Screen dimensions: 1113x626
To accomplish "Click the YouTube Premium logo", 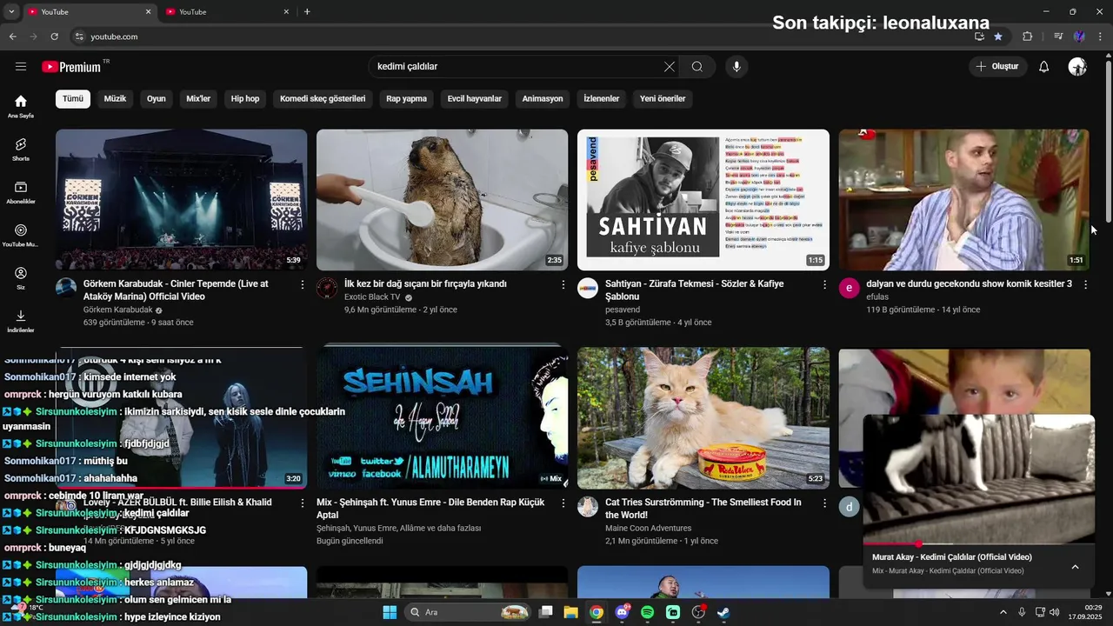I will tap(71, 67).
